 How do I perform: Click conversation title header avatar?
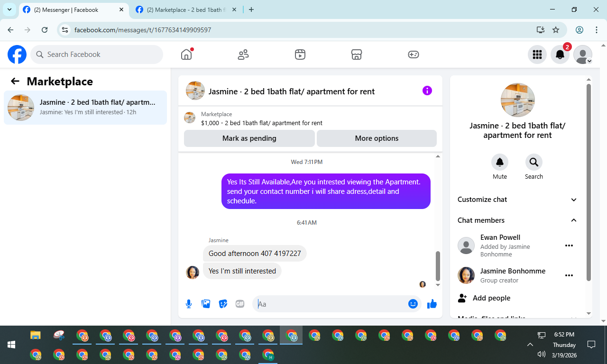195,91
